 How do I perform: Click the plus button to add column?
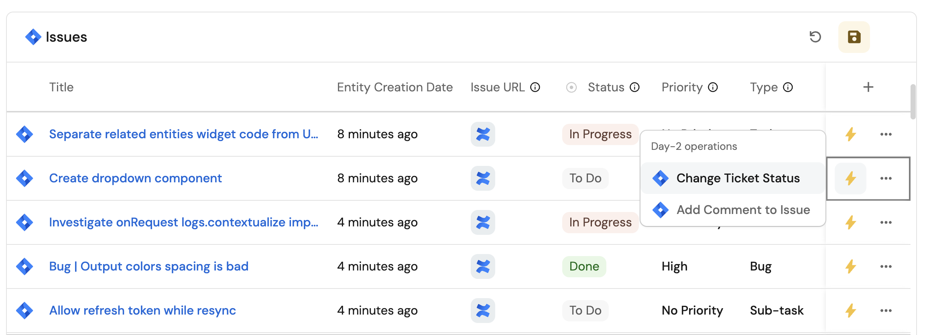(868, 87)
